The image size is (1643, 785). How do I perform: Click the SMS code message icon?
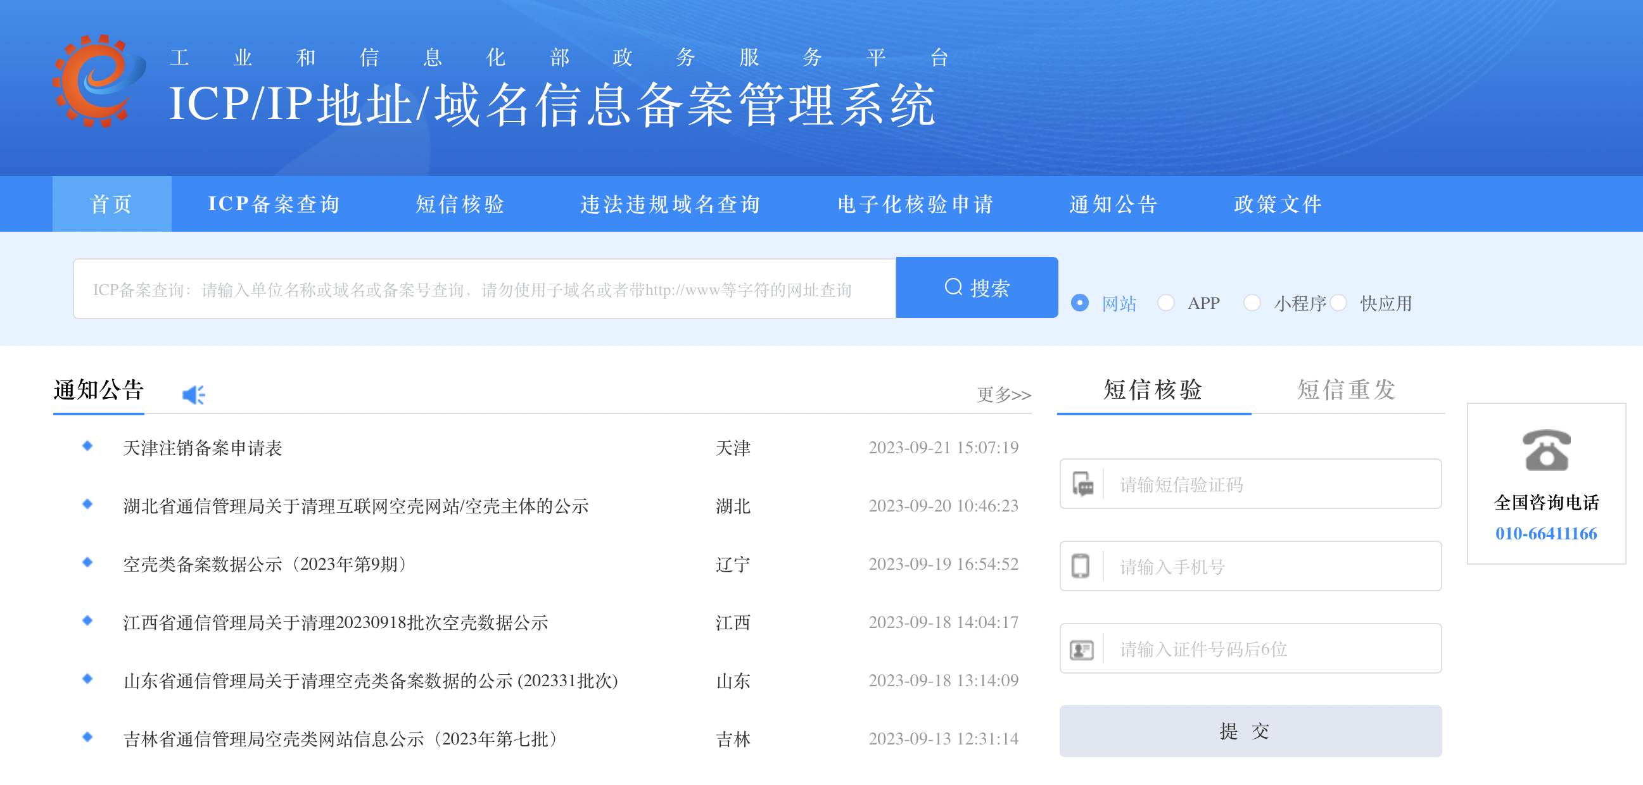[1082, 485]
